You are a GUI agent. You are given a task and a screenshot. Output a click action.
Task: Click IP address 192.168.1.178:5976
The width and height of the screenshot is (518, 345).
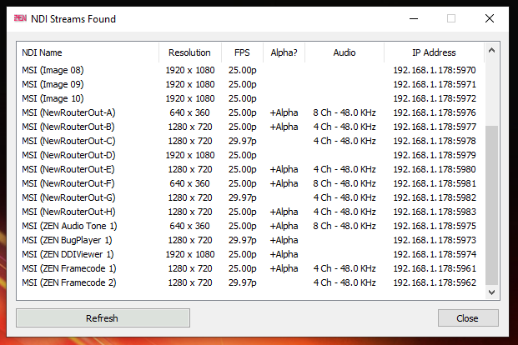pos(435,112)
